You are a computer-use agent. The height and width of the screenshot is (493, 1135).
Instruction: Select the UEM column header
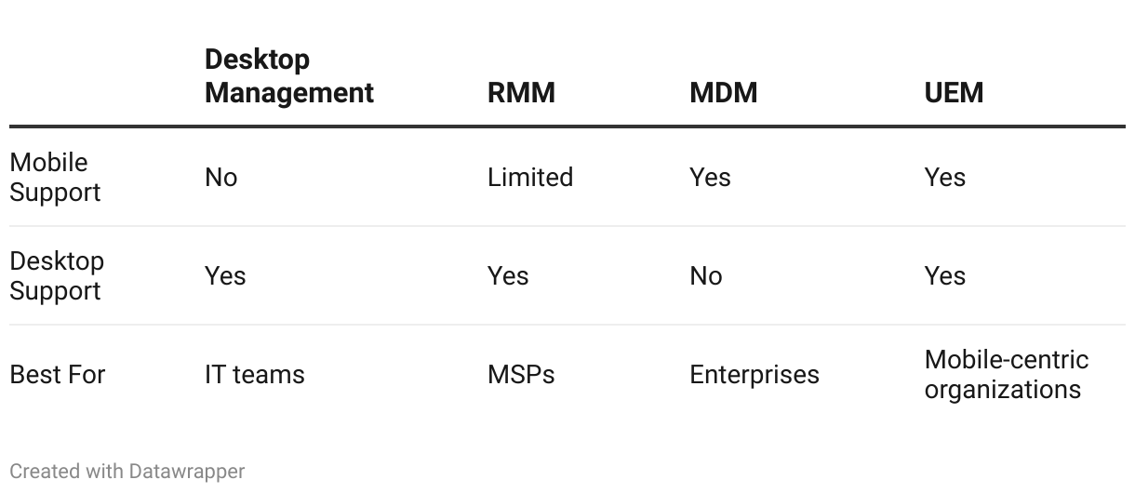pos(954,93)
